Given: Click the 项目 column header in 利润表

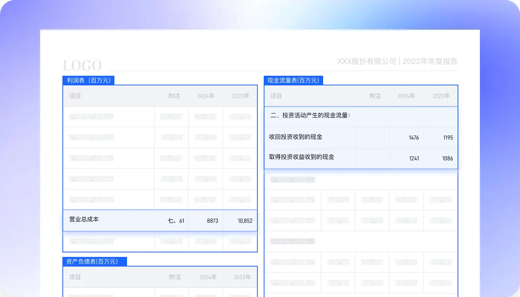Looking at the screenshot, I should coord(75,96).
